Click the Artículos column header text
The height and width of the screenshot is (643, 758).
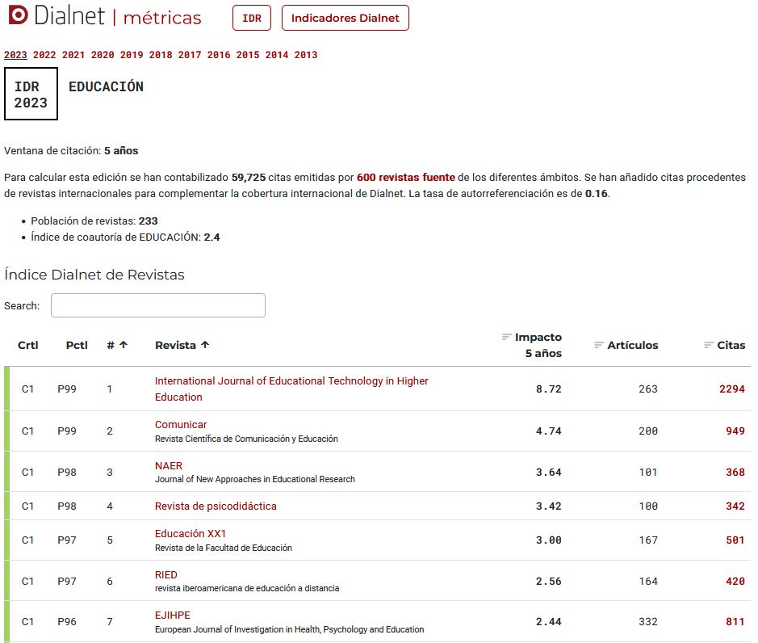coord(633,345)
